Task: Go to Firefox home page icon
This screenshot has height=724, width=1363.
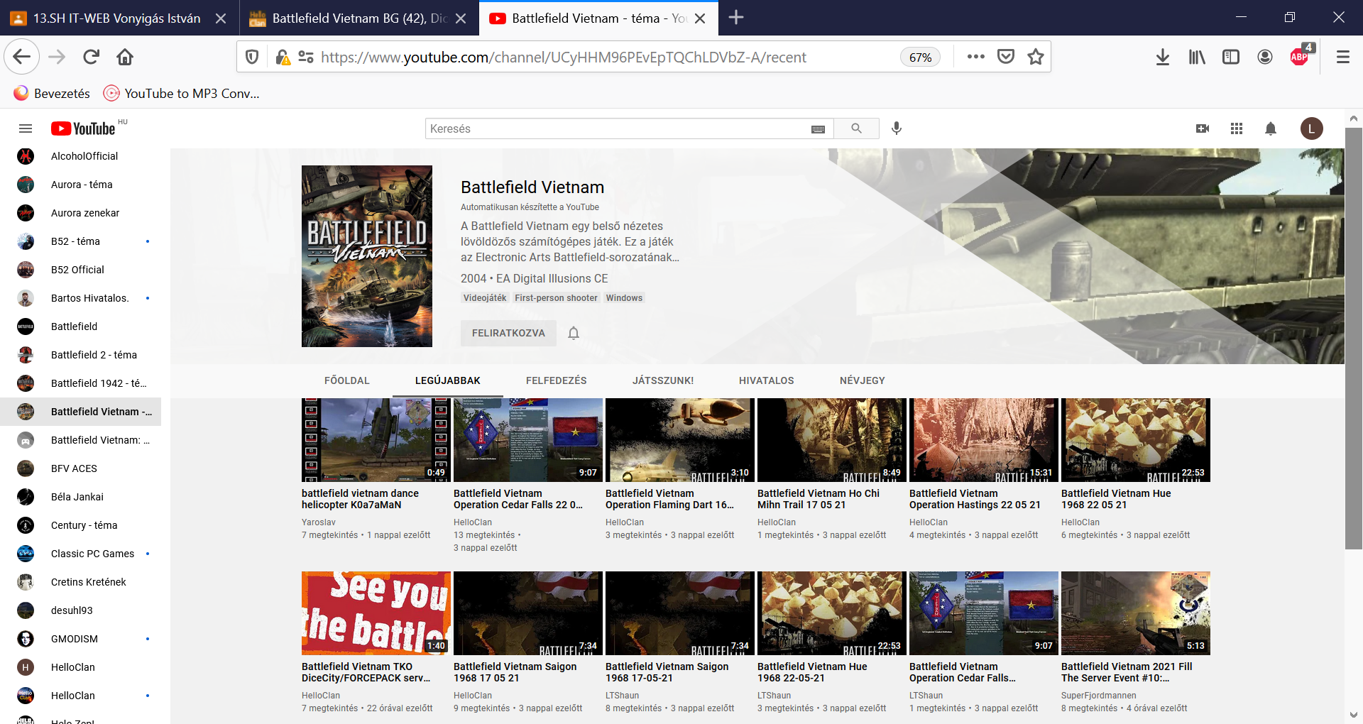Action: 125,57
